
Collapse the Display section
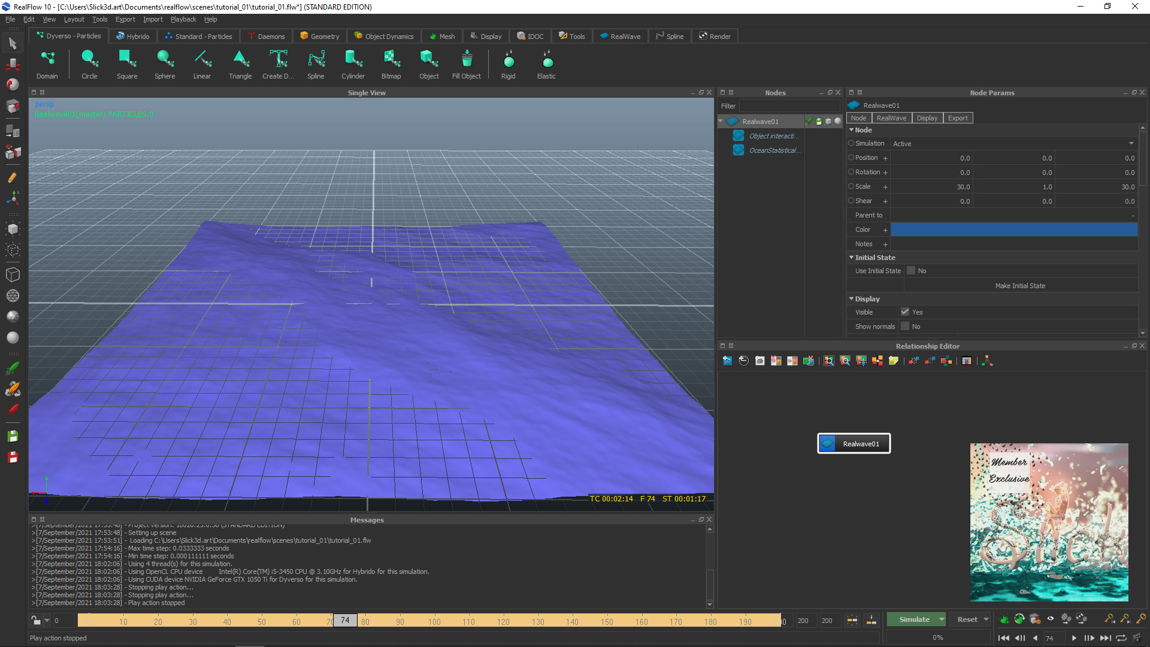(852, 299)
